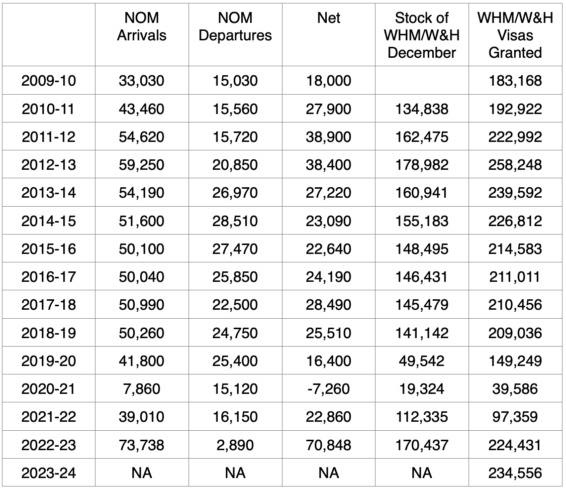Click the Net column header
This screenshot has width=566, height=492.
click(x=328, y=18)
